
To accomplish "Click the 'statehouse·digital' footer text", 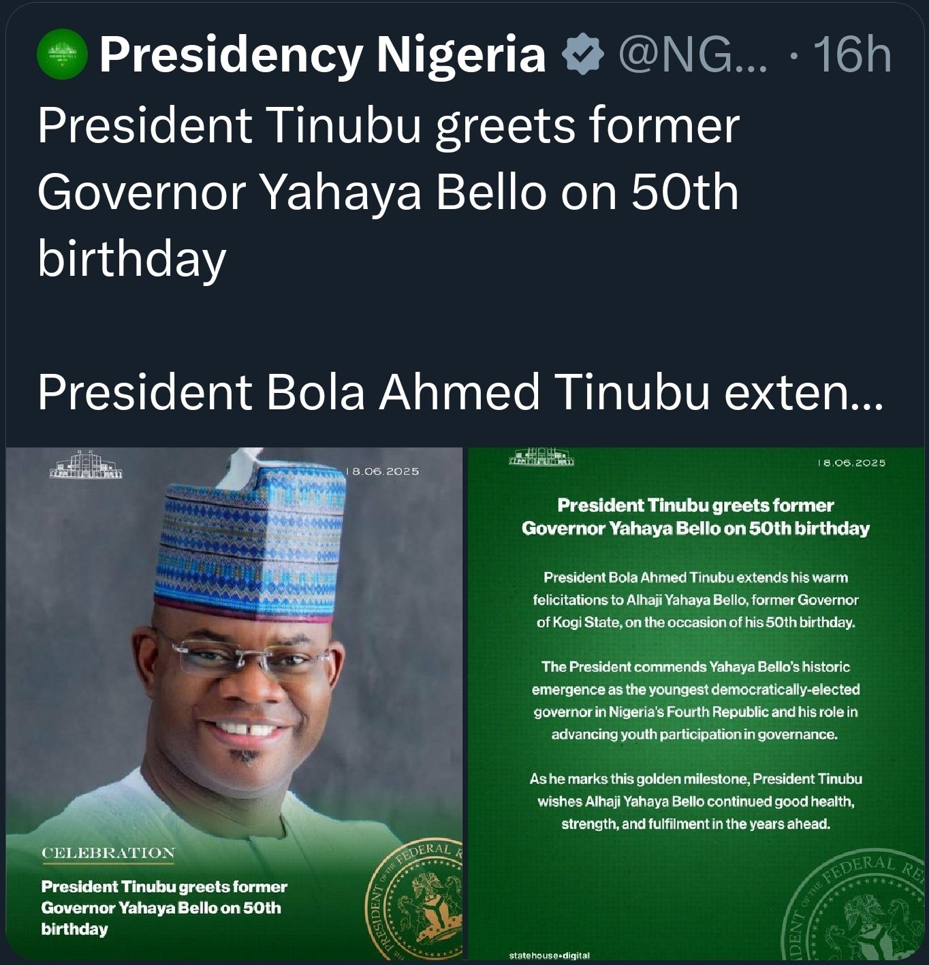I will tap(549, 955).
